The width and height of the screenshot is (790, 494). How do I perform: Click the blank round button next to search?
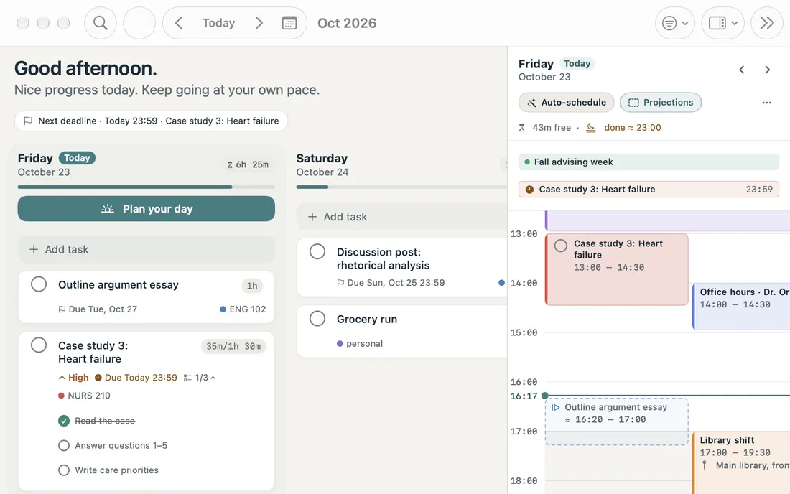pos(139,23)
